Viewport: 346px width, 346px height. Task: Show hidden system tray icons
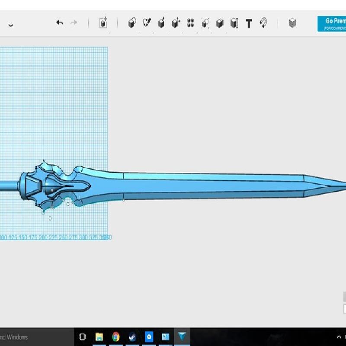(x=339, y=337)
